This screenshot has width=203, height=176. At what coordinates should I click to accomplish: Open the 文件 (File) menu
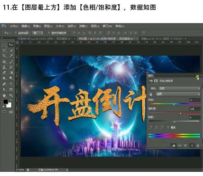click(14, 26)
